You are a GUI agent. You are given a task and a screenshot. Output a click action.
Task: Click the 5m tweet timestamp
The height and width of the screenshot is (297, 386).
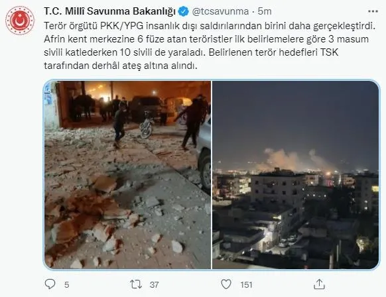(265, 11)
